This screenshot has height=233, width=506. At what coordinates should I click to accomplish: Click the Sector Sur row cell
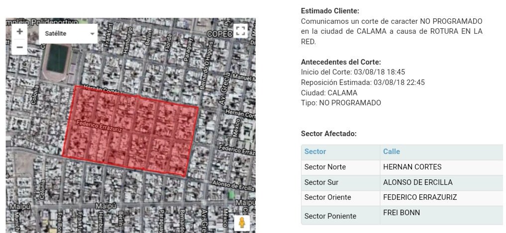340,182
